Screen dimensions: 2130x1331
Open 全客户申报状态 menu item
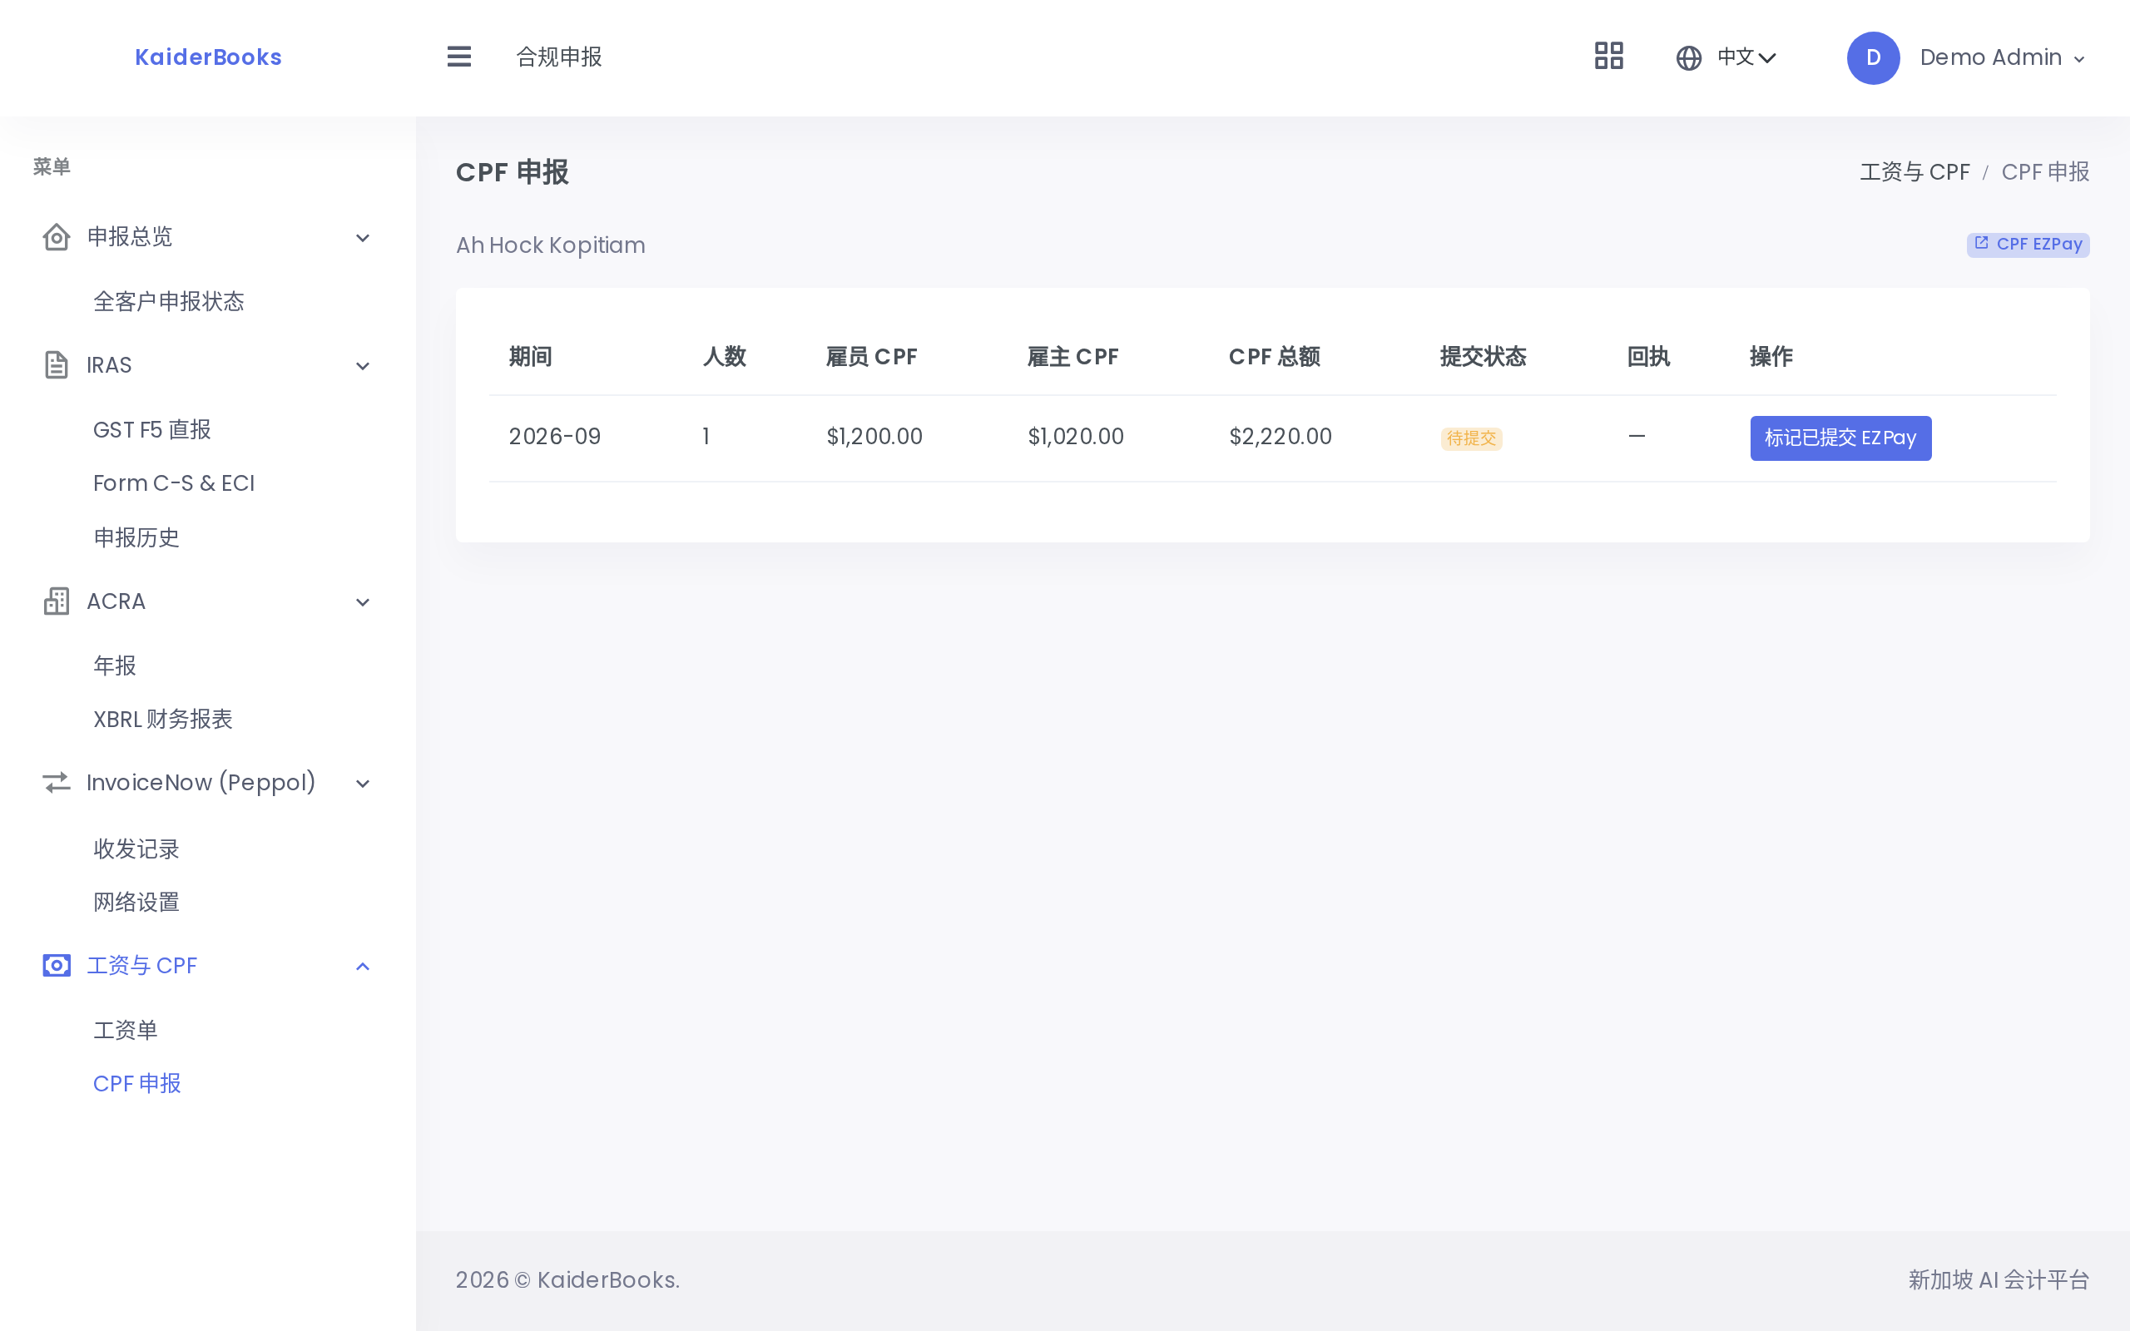(x=169, y=302)
